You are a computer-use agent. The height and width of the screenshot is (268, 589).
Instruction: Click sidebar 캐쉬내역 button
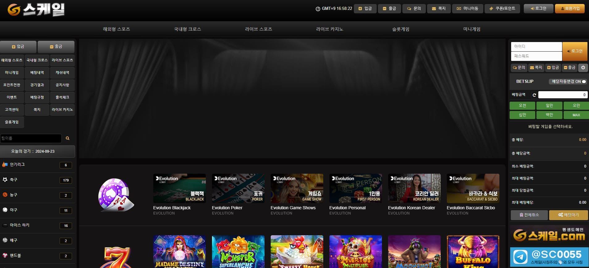tap(62, 73)
